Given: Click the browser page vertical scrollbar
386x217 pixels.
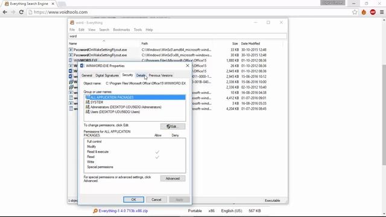Looking at the screenshot, I should coord(384,115).
